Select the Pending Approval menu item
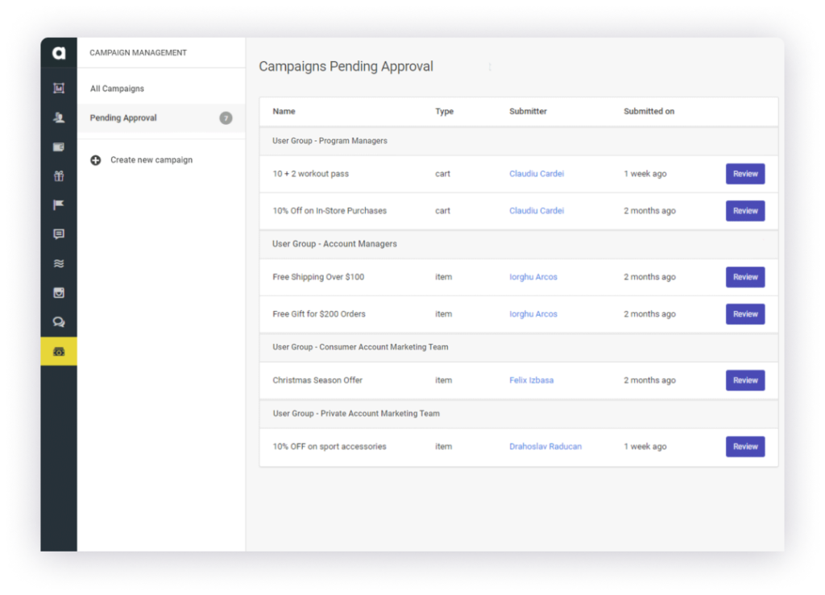 tap(123, 118)
